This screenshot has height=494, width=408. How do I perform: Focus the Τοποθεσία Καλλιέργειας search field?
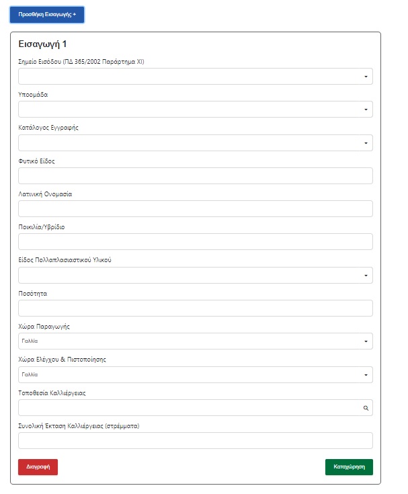pyautogui.click(x=196, y=408)
